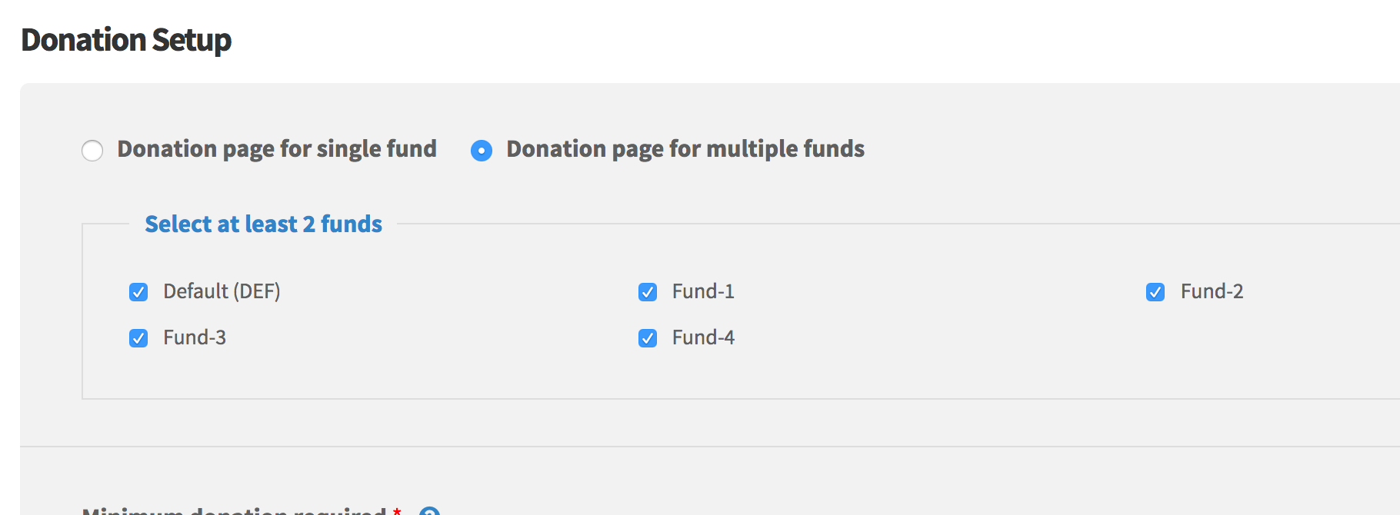
Task: Click the 'Fund-2' label text
Action: pyautogui.click(x=1212, y=291)
